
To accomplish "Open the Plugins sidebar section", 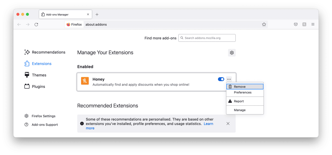I will coord(35,87).
